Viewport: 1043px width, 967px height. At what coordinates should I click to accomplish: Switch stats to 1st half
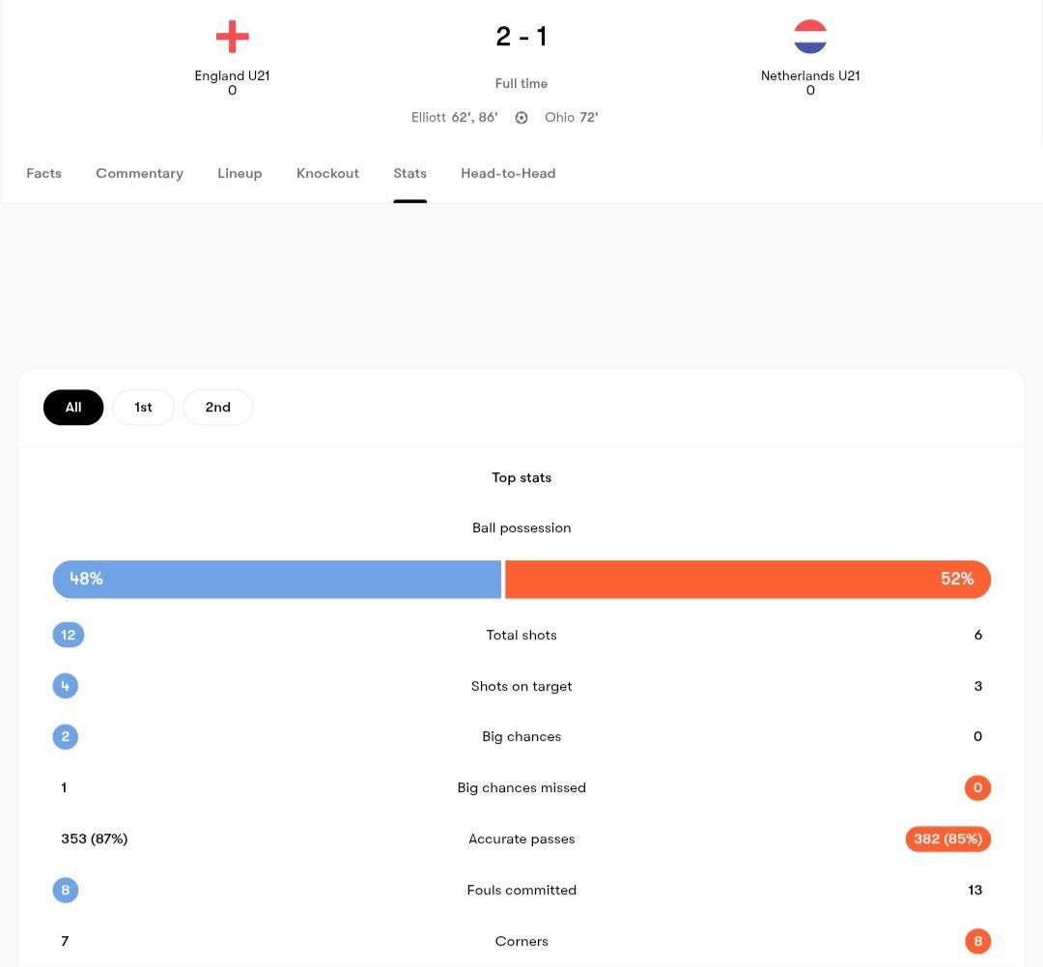[x=143, y=408]
